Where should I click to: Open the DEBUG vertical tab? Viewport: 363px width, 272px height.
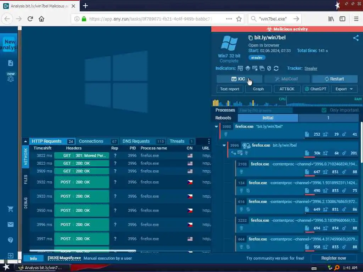(26, 203)
